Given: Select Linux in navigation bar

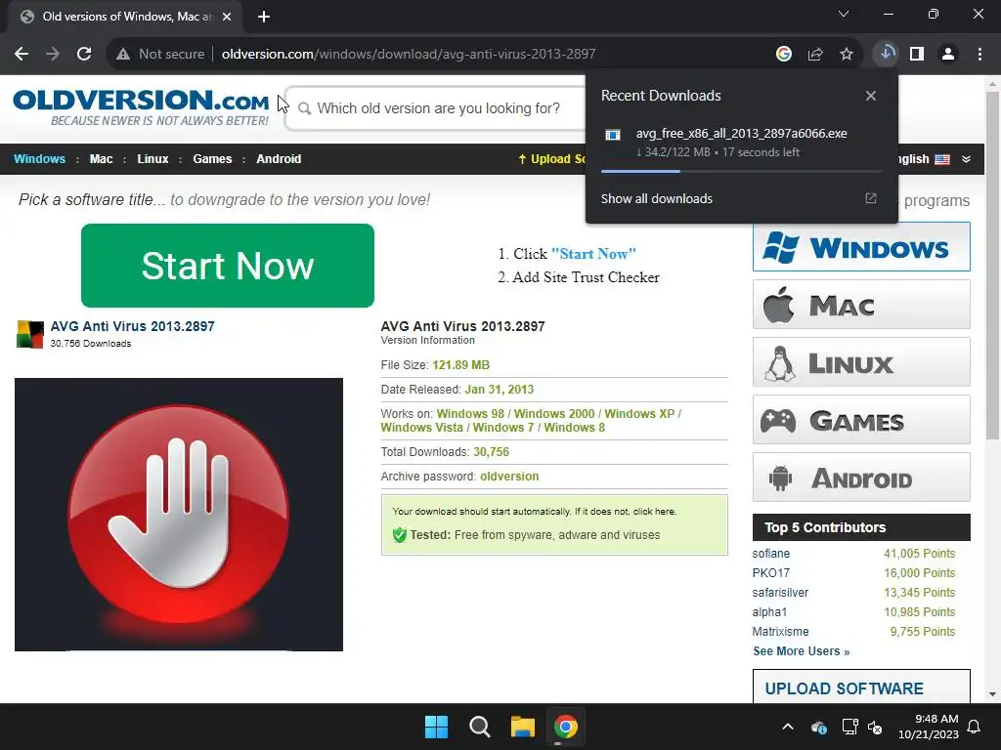Looking at the screenshot, I should [x=152, y=159].
